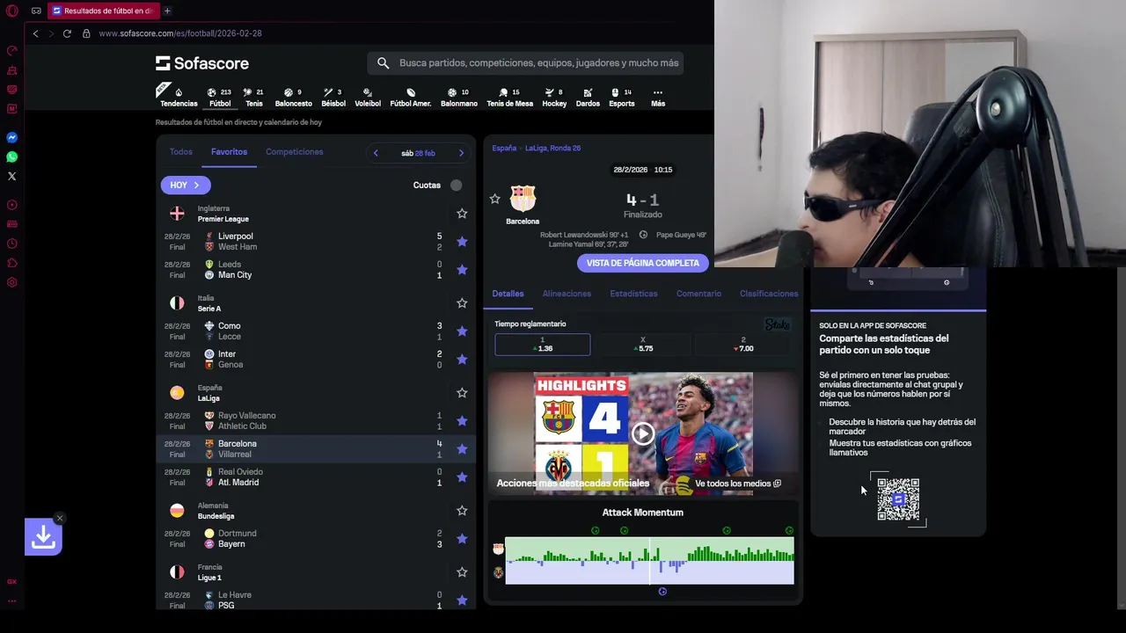Select the Hockey sport category
The width and height of the screenshot is (1126, 633).
(554, 98)
